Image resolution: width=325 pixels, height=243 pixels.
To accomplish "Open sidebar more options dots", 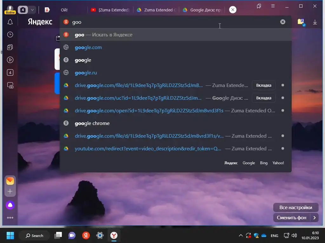I will pyautogui.click(x=10, y=218).
